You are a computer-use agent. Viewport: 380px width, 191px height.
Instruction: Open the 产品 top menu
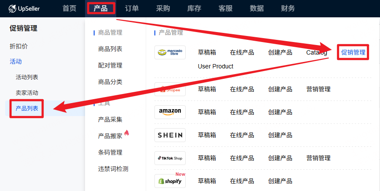101,8
